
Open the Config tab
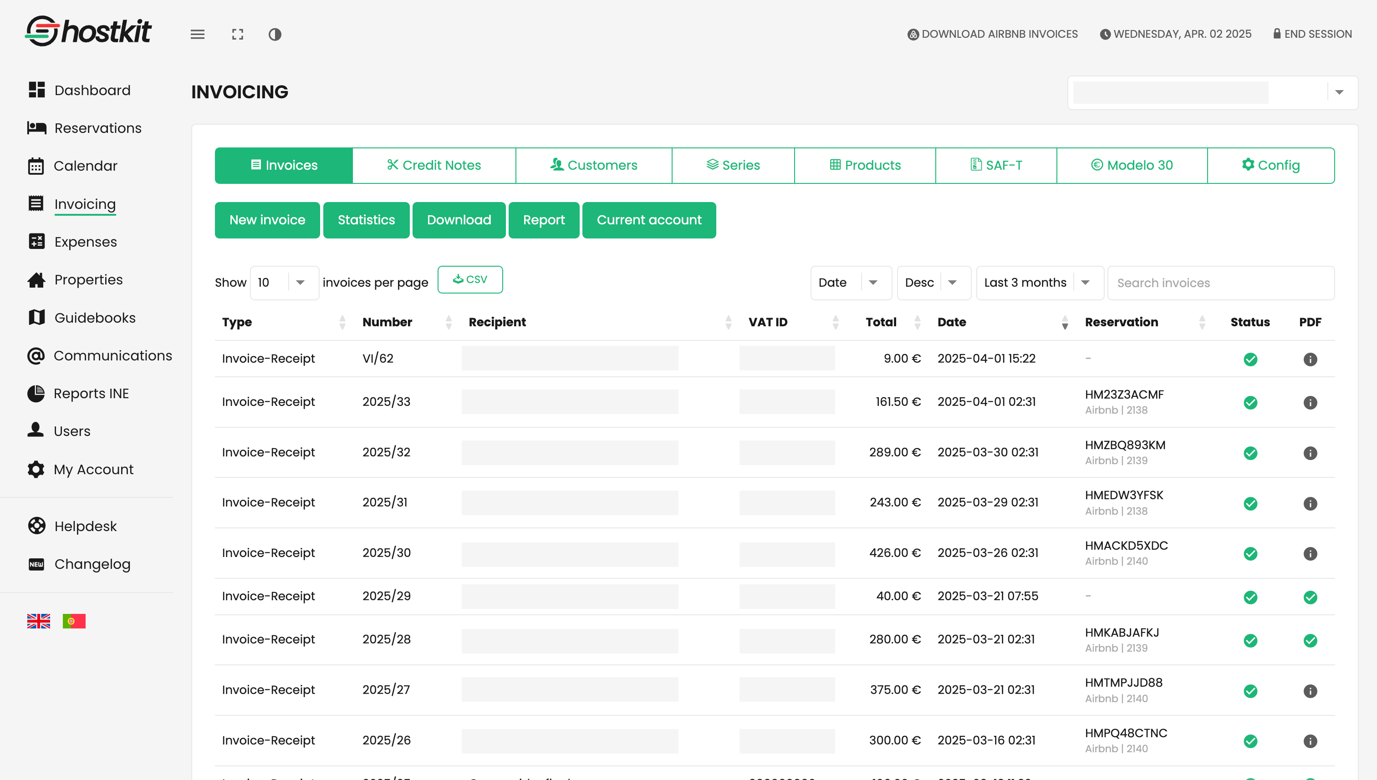click(1271, 166)
